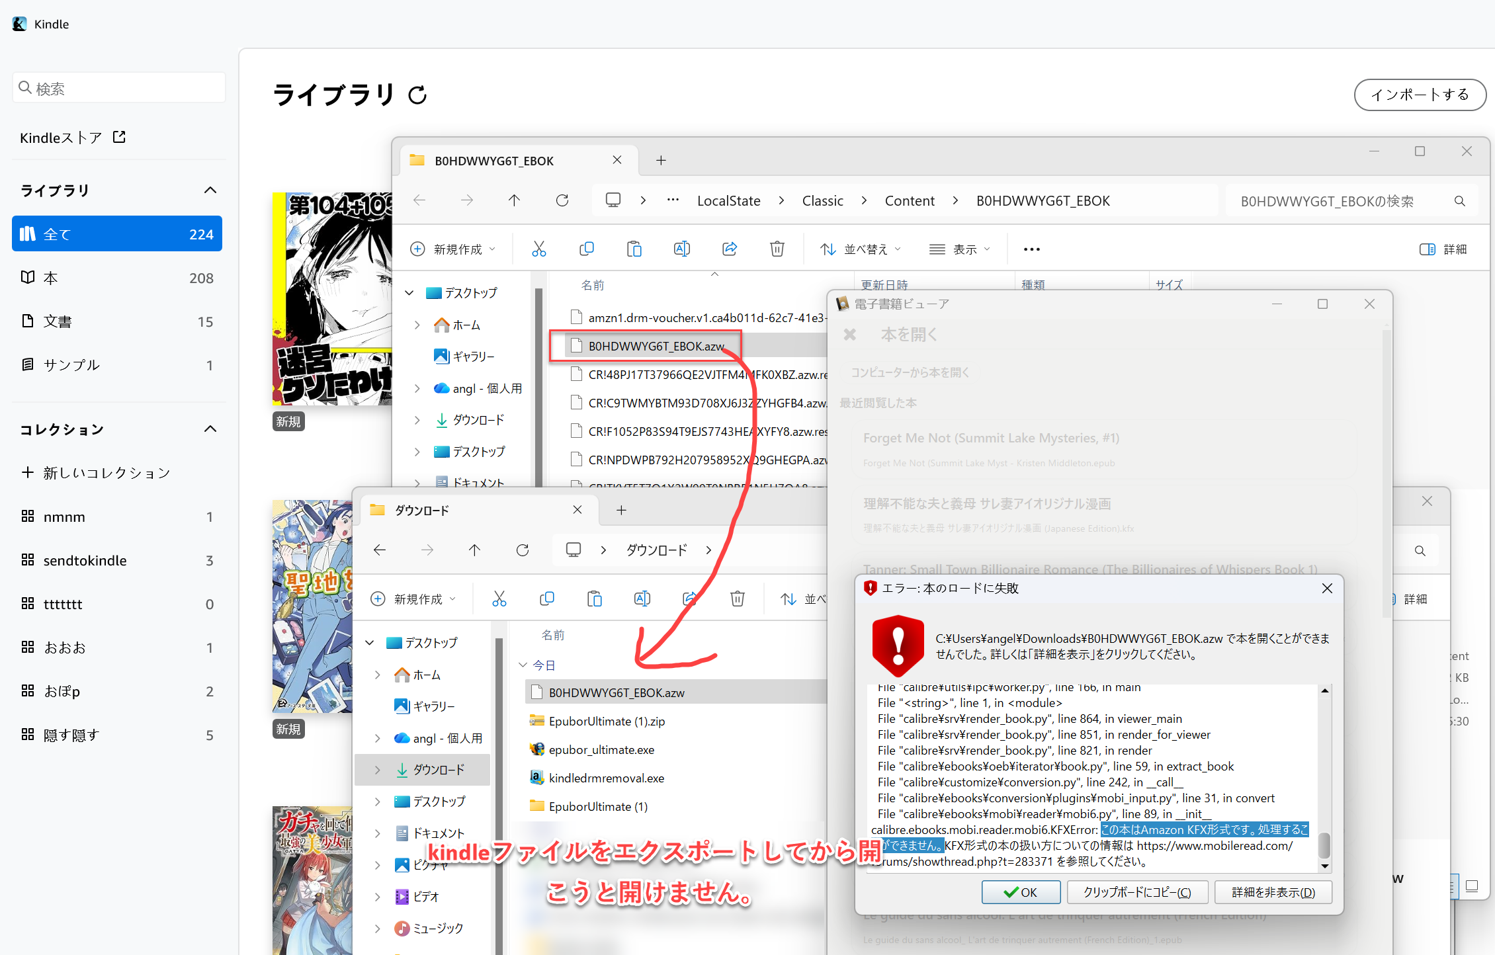Open 表示 dropdown in B0HDWWYG6T_EBOK Explorer
Viewport: 1495px width, 955px height.
[x=959, y=249]
